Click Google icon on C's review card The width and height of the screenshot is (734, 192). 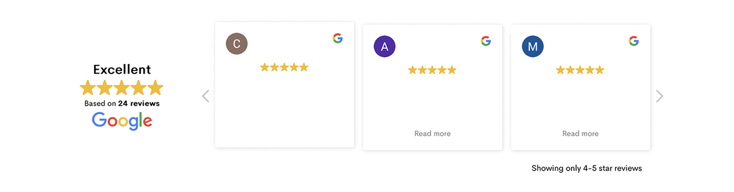click(338, 38)
